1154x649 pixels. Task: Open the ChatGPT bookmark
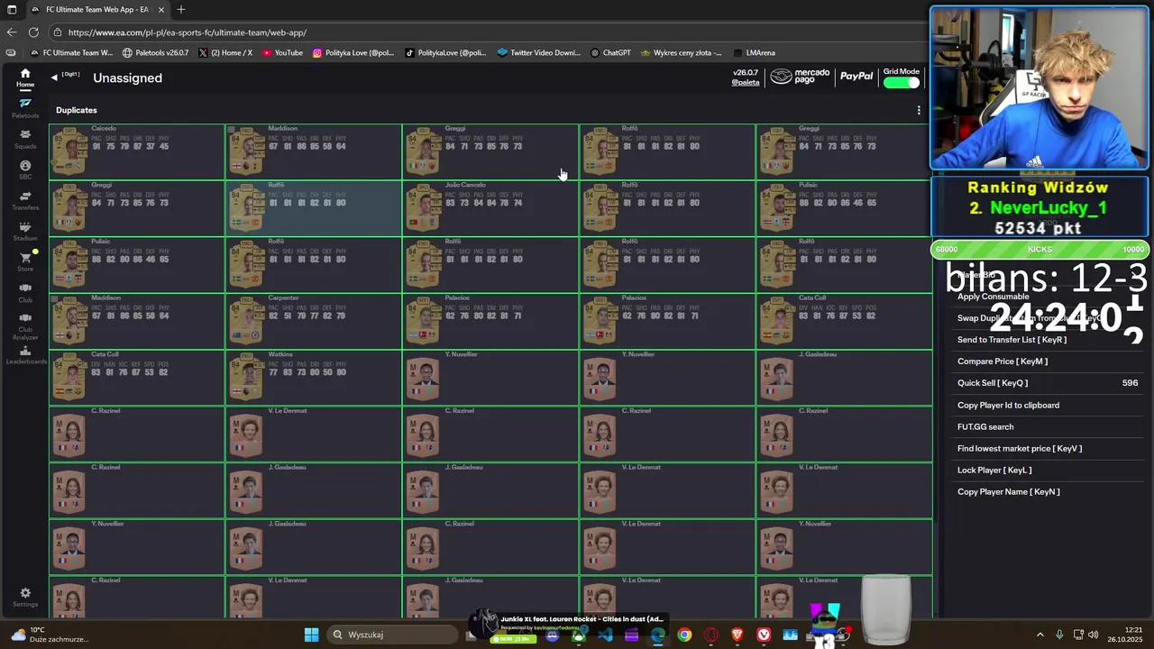(x=610, y=53)
